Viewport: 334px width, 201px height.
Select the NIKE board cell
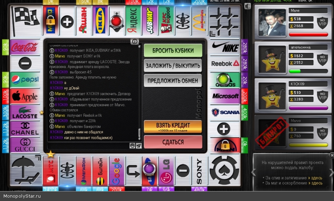[225, 47]
